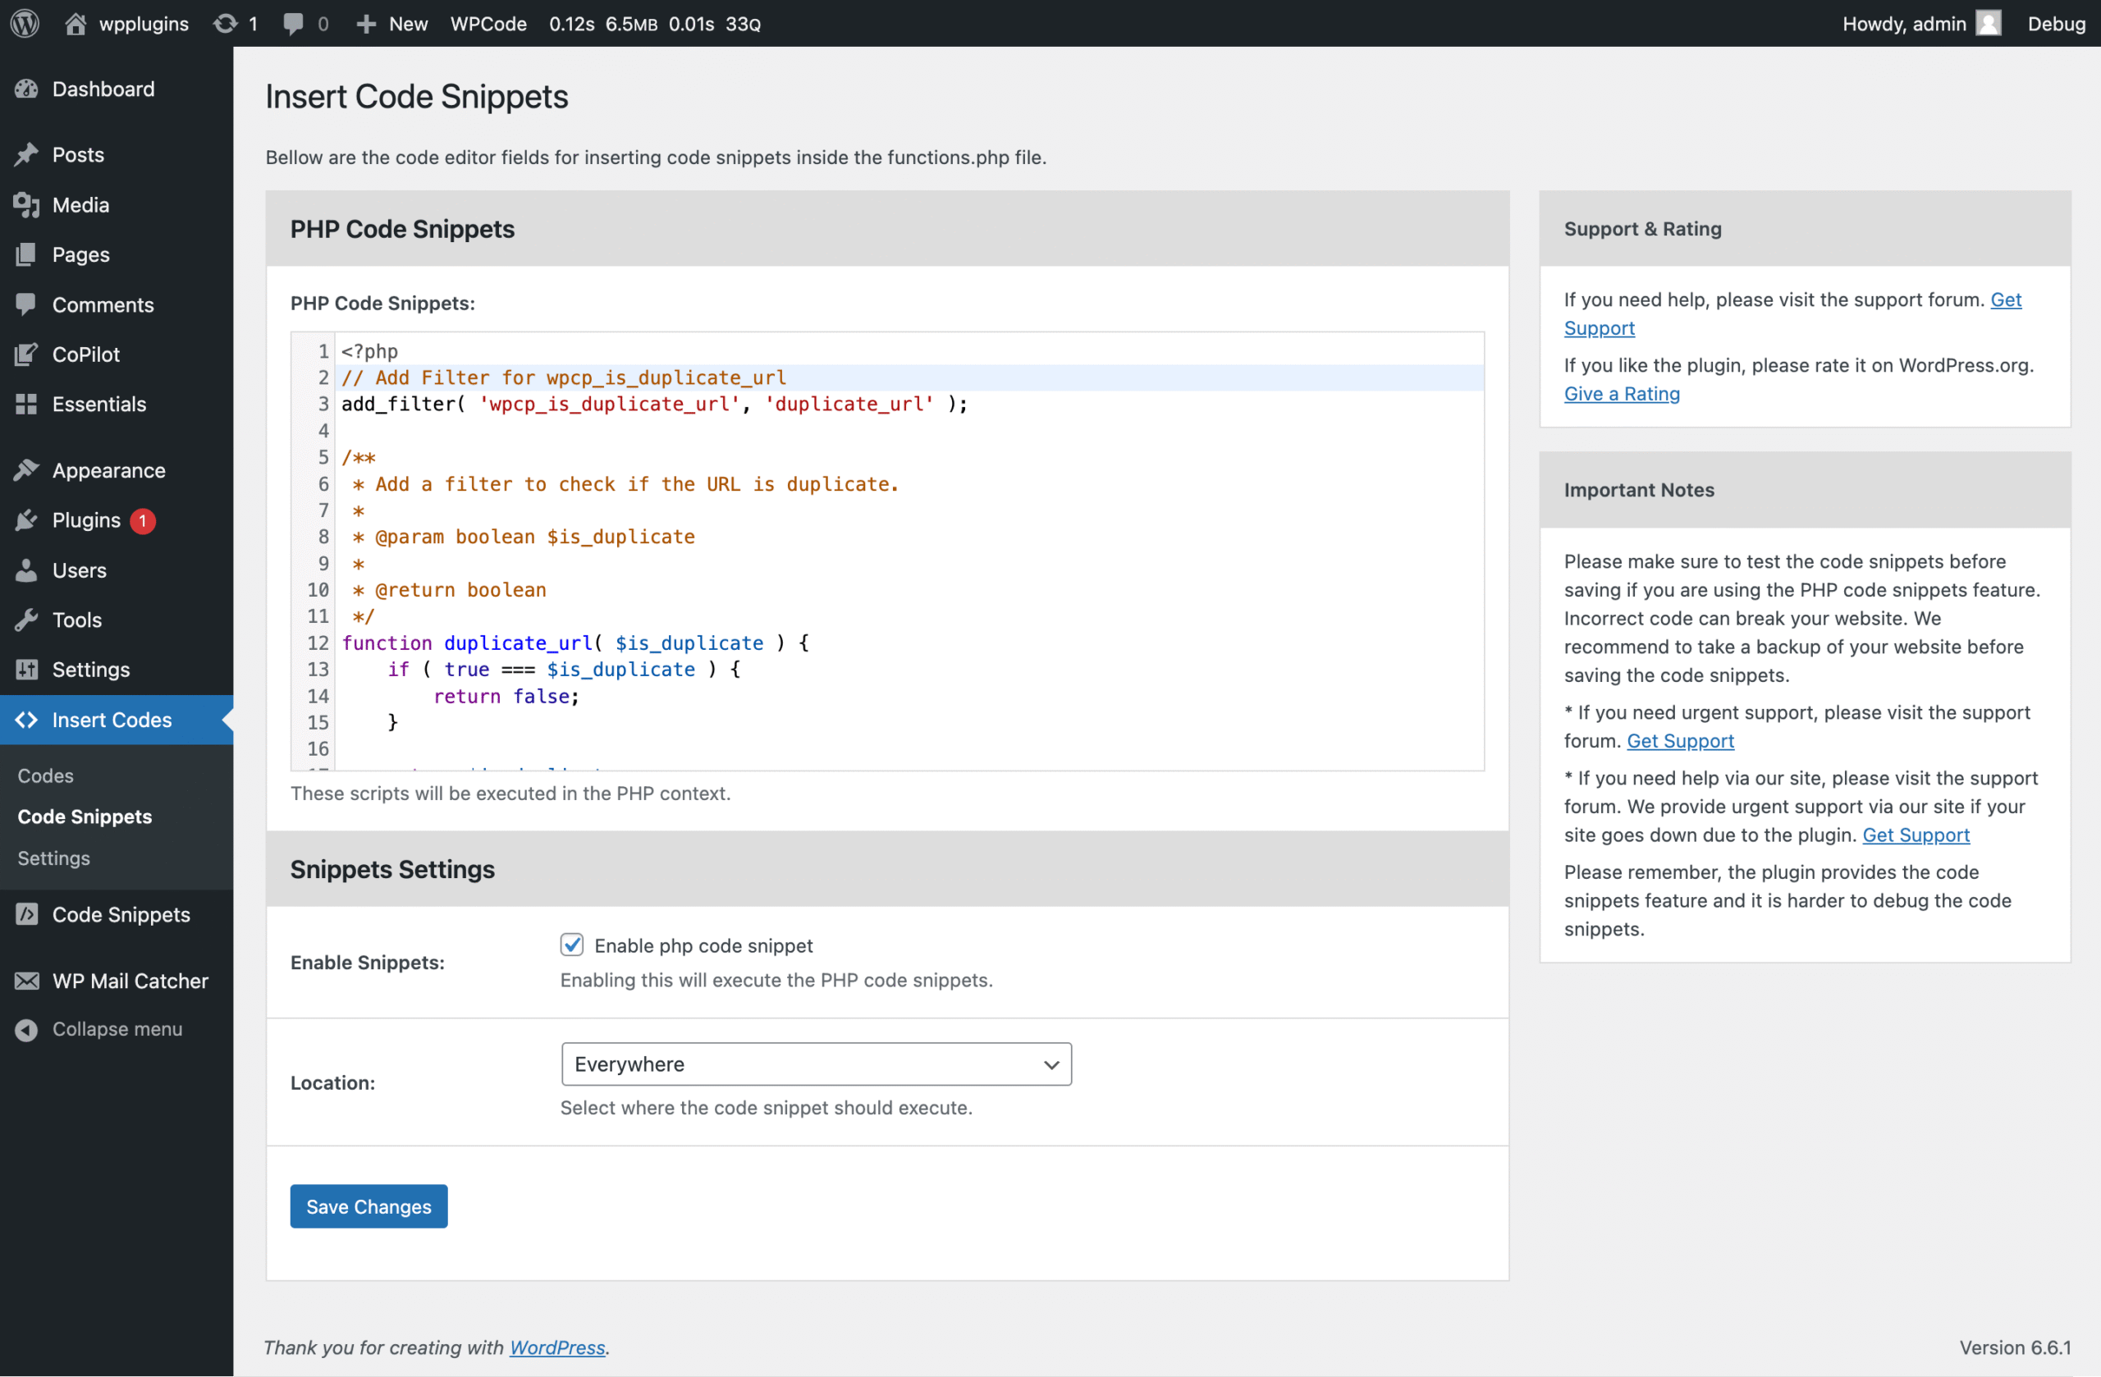The width and height of the screenshot is (2101, 1377).
Task: Click the Plugins plug icon
Action: [26, 520]
